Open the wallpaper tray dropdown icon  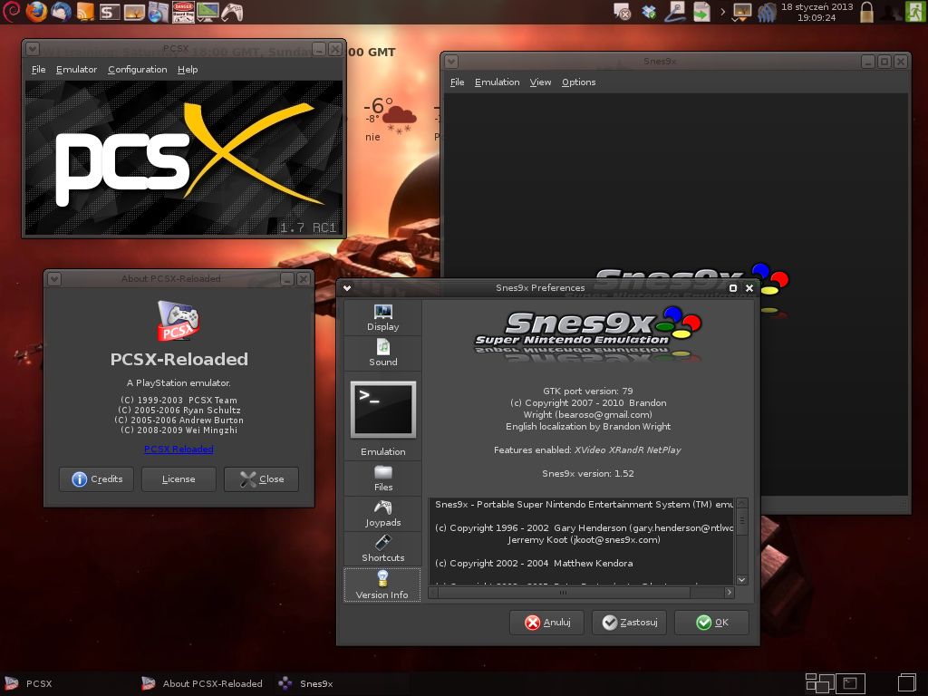pyautogui.click(x=741, y=13)
